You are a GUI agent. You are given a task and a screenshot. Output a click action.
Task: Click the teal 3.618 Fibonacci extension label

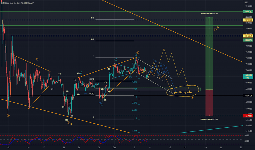135,131
